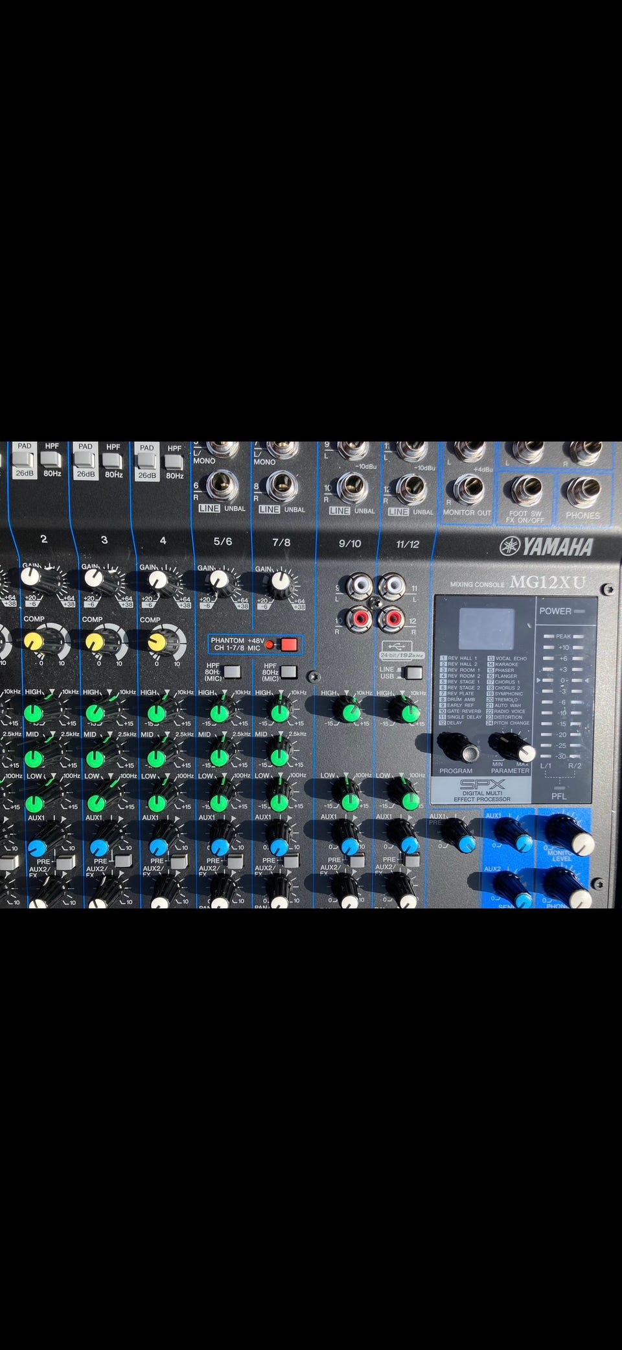
Task: Click the channel 12 R LINE input jack
Action: click(411, 490)
